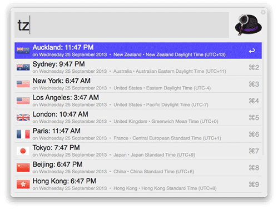Click the ⌘4 shortcut label
The width and height of the screenshot is (278, 210).
tap(254, 101)
